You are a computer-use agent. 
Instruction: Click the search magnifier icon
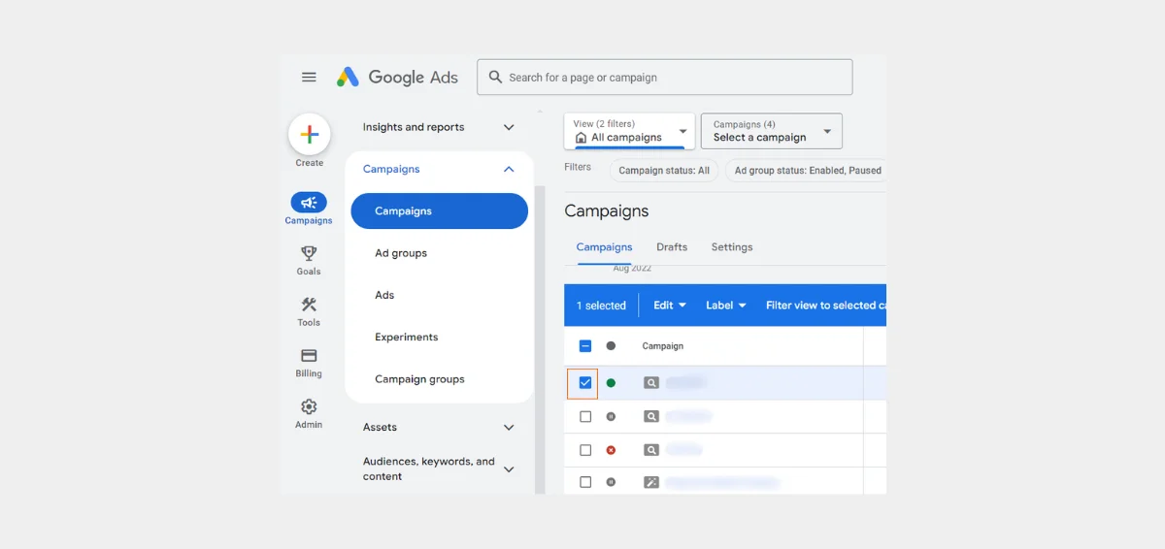tap(495, 78)
